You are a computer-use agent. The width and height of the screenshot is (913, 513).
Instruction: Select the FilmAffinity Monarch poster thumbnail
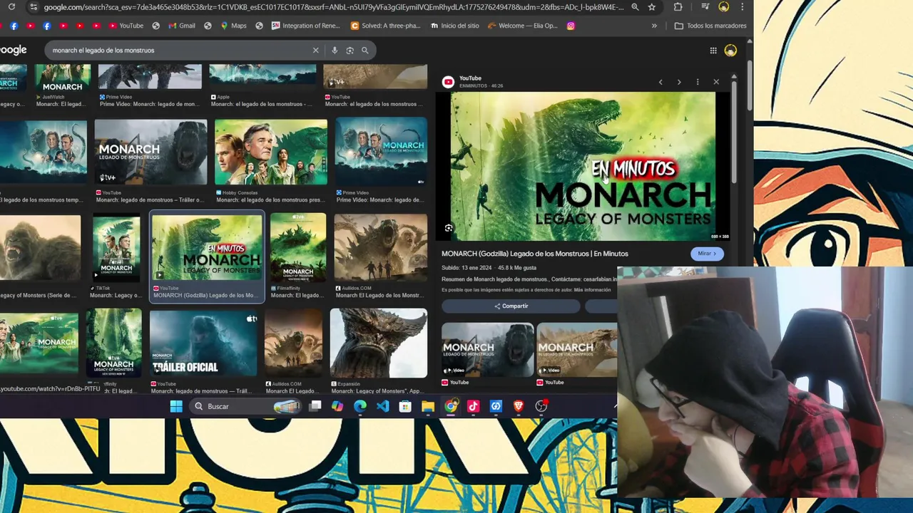point(298,248)
